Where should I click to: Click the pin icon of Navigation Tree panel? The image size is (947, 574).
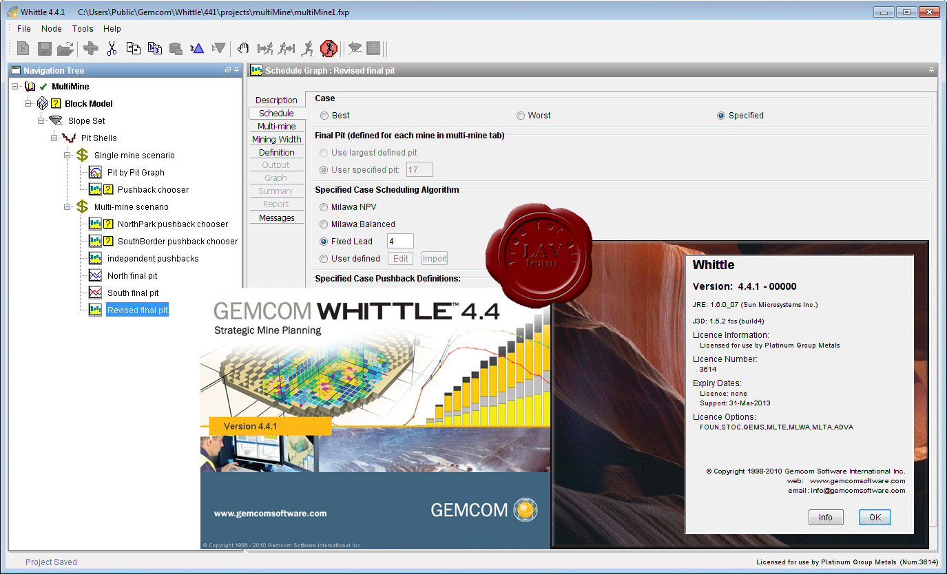(237, 70)
